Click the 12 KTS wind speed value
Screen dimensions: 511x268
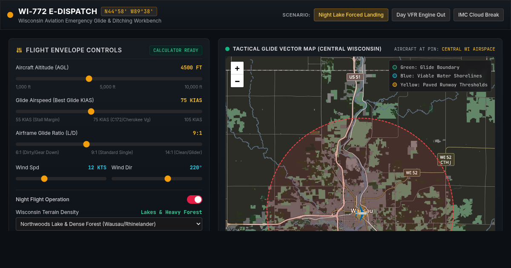tap(97, 168)
